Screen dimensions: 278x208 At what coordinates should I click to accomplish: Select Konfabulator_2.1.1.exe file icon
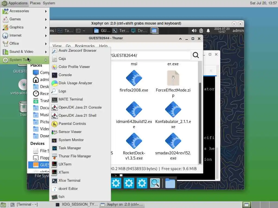click(173, 109)
